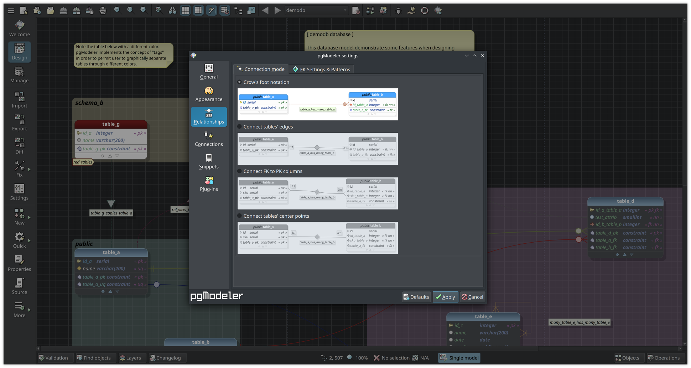
Task: Click the arrange objects icon
Action: (x=238, y=10)
